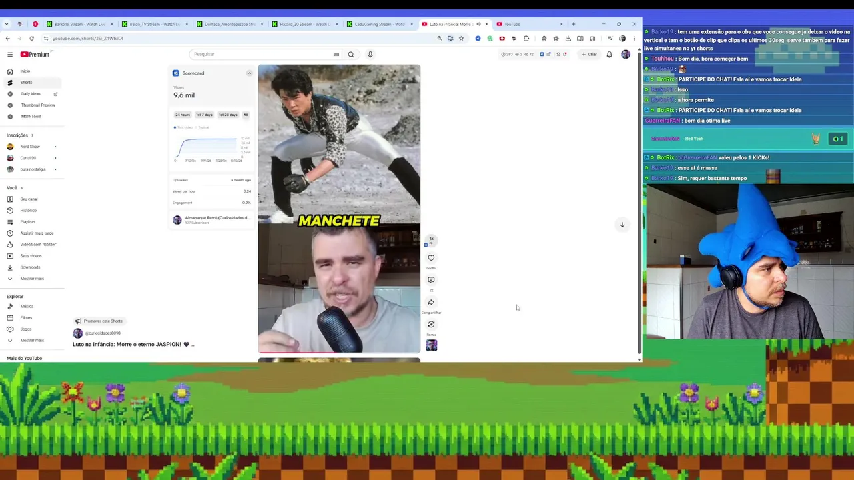Click the Criar button
The image size is (854, 480).
(589, 54)
